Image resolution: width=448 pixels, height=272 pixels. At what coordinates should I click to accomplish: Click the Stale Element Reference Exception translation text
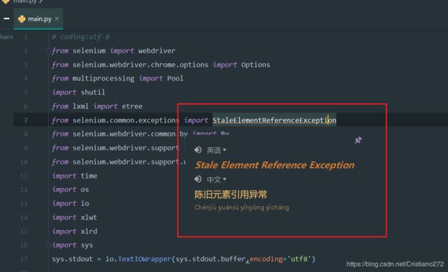pos(274,165)
